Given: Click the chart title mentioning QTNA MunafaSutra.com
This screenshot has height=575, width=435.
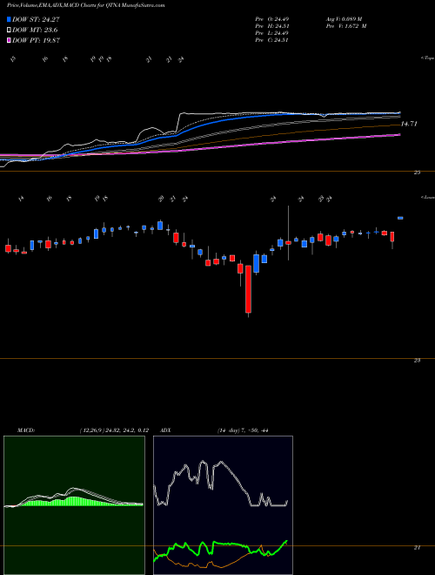Looking at the screenshot, I should (85, 5).
